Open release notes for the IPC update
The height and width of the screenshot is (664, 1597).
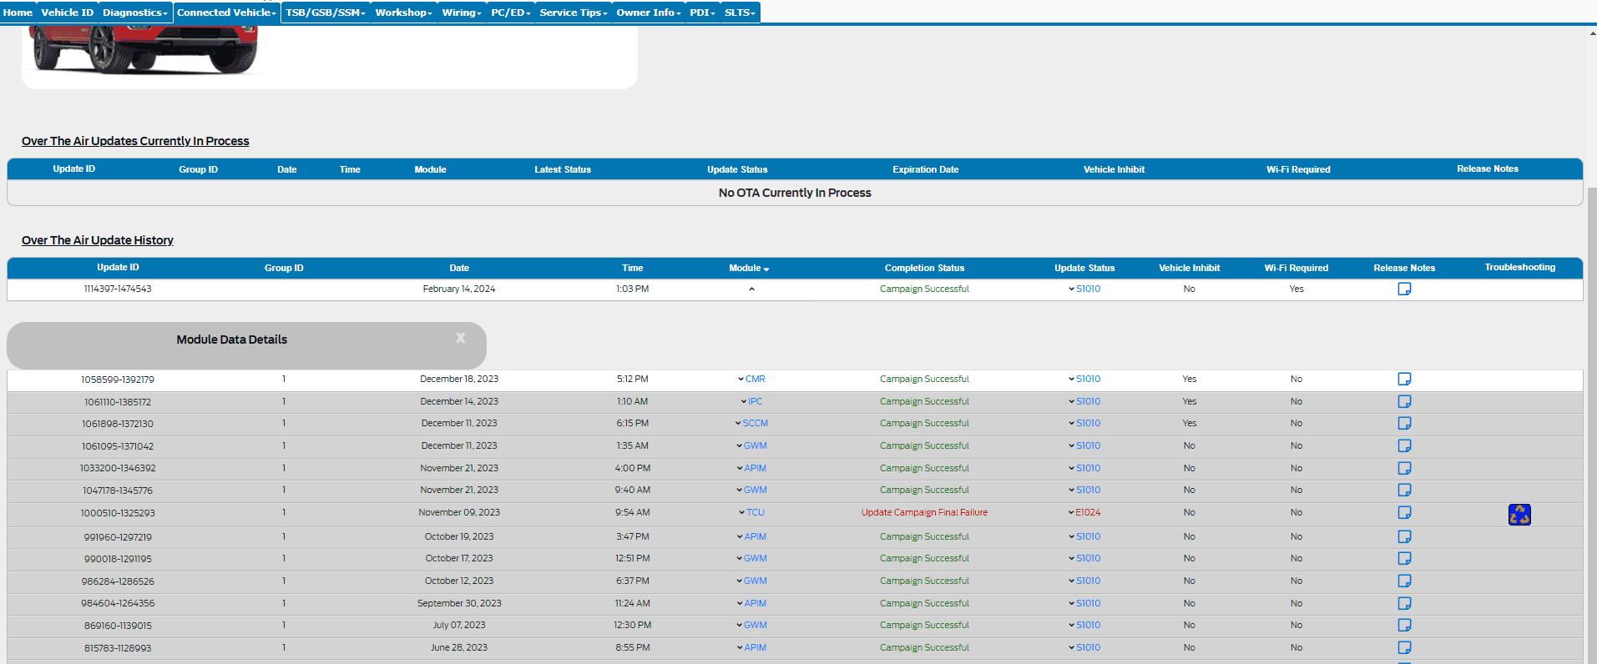(x=1404, y=402)
